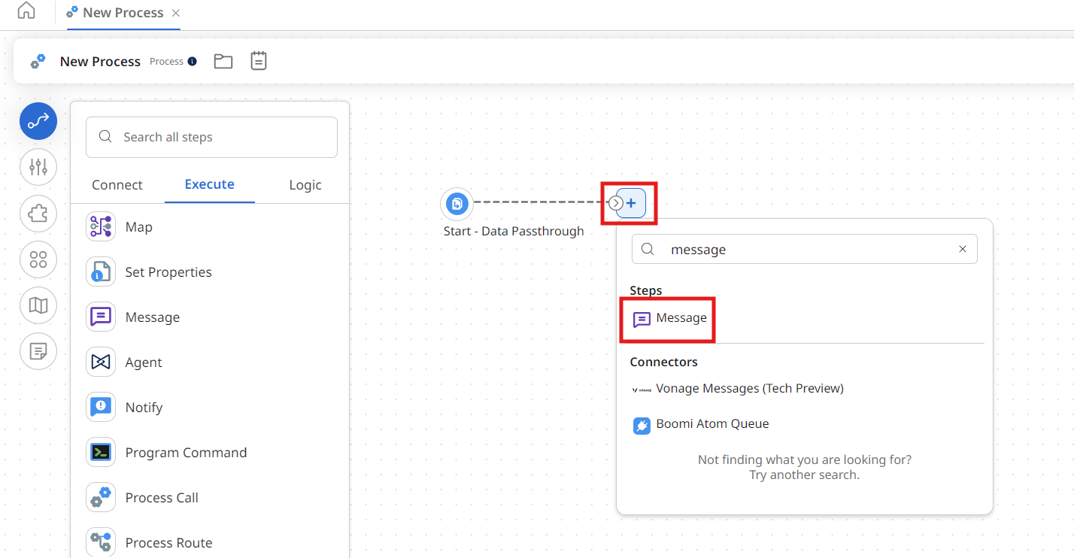Click the plus button to add a new step

tap(630, 202)
